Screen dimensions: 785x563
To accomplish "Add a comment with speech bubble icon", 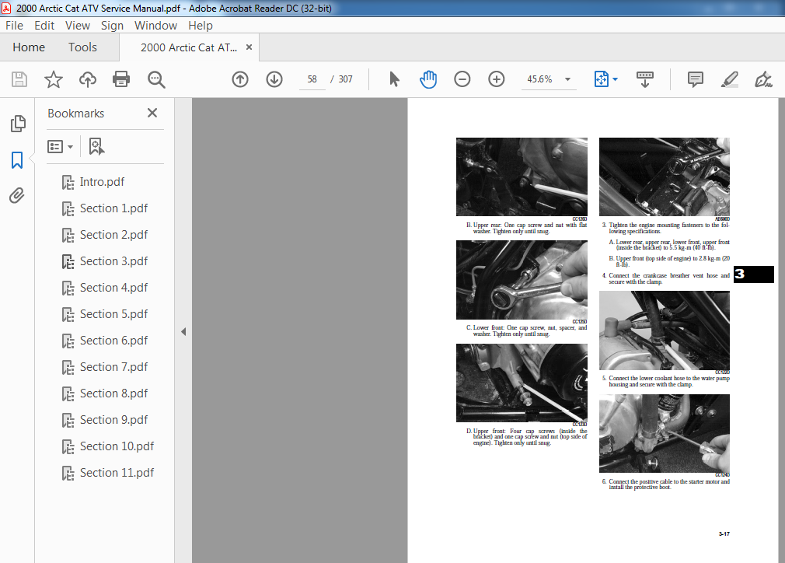I will [696, 79].
